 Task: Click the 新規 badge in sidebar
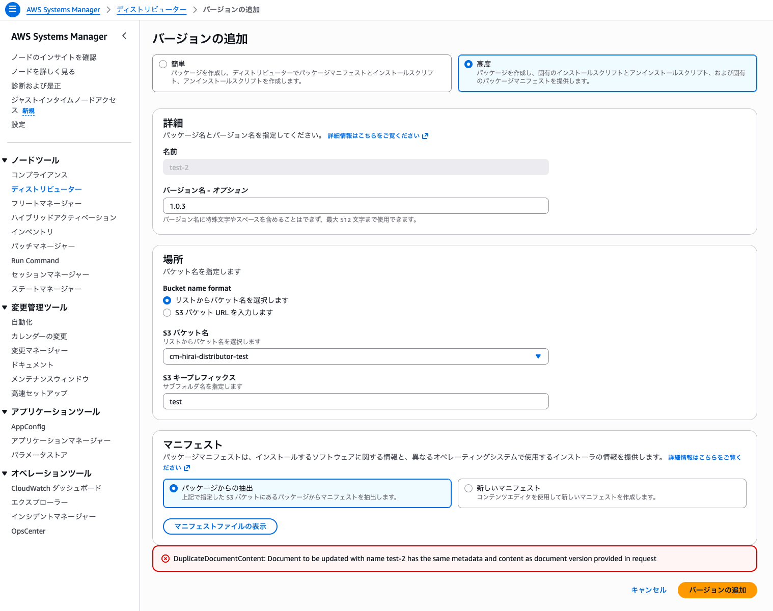(29, 111)
